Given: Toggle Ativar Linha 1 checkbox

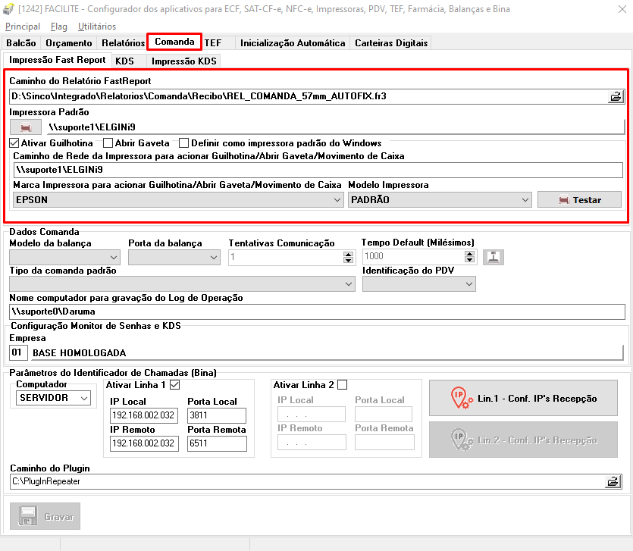Looking at the screenshot, I should click(175, 385).
